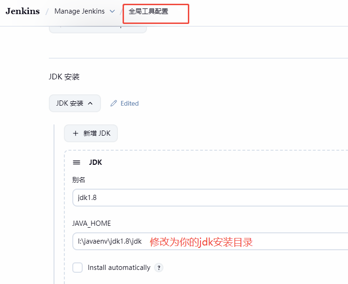Click the 新增 JDK button
The image size is (348, 284).
[91, 133]
